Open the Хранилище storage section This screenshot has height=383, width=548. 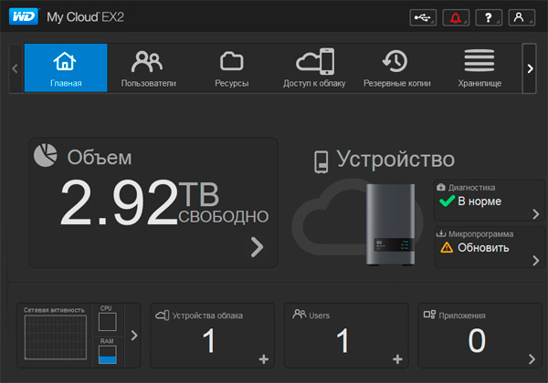479,67
